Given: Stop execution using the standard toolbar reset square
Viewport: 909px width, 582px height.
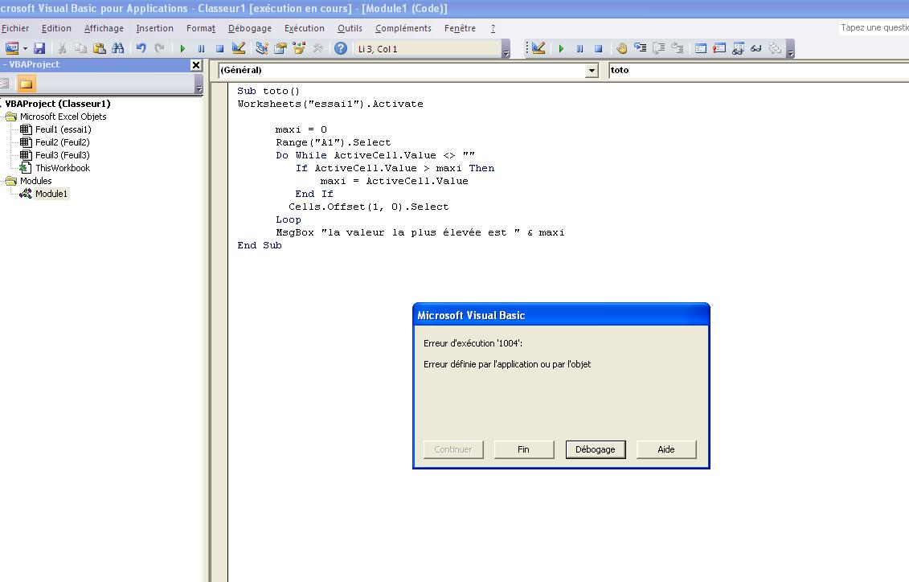Looking at the screenshot, I should [x=219, y=49].
